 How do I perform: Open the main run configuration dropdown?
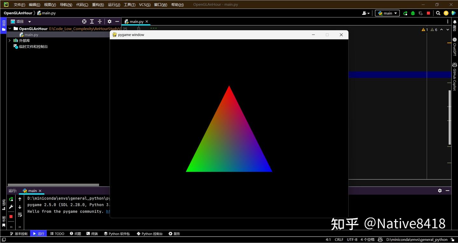click(387, 13)
